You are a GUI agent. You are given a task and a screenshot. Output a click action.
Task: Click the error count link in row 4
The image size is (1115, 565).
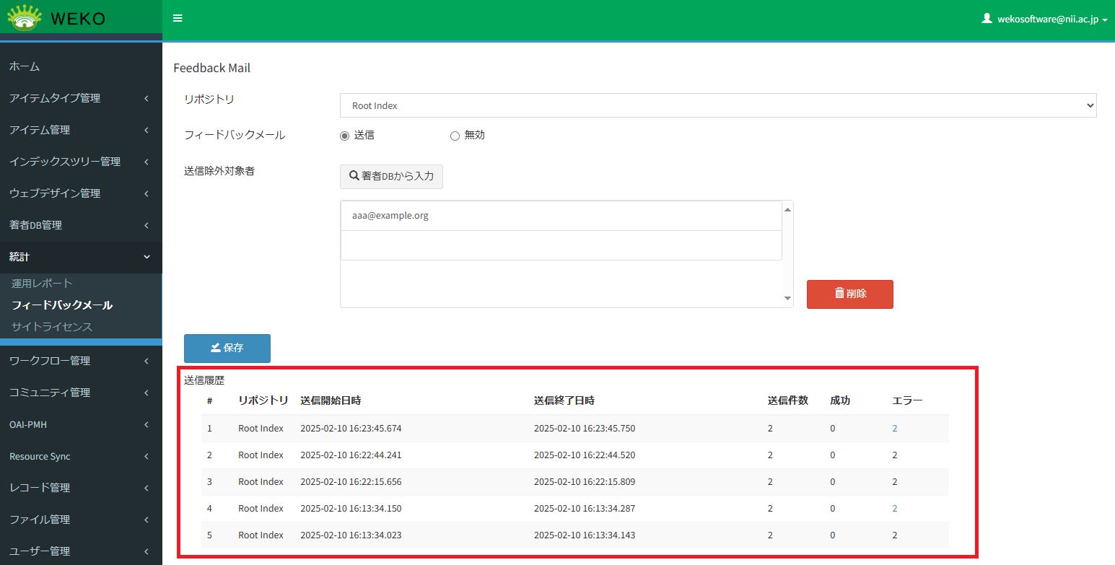(895, 509)
